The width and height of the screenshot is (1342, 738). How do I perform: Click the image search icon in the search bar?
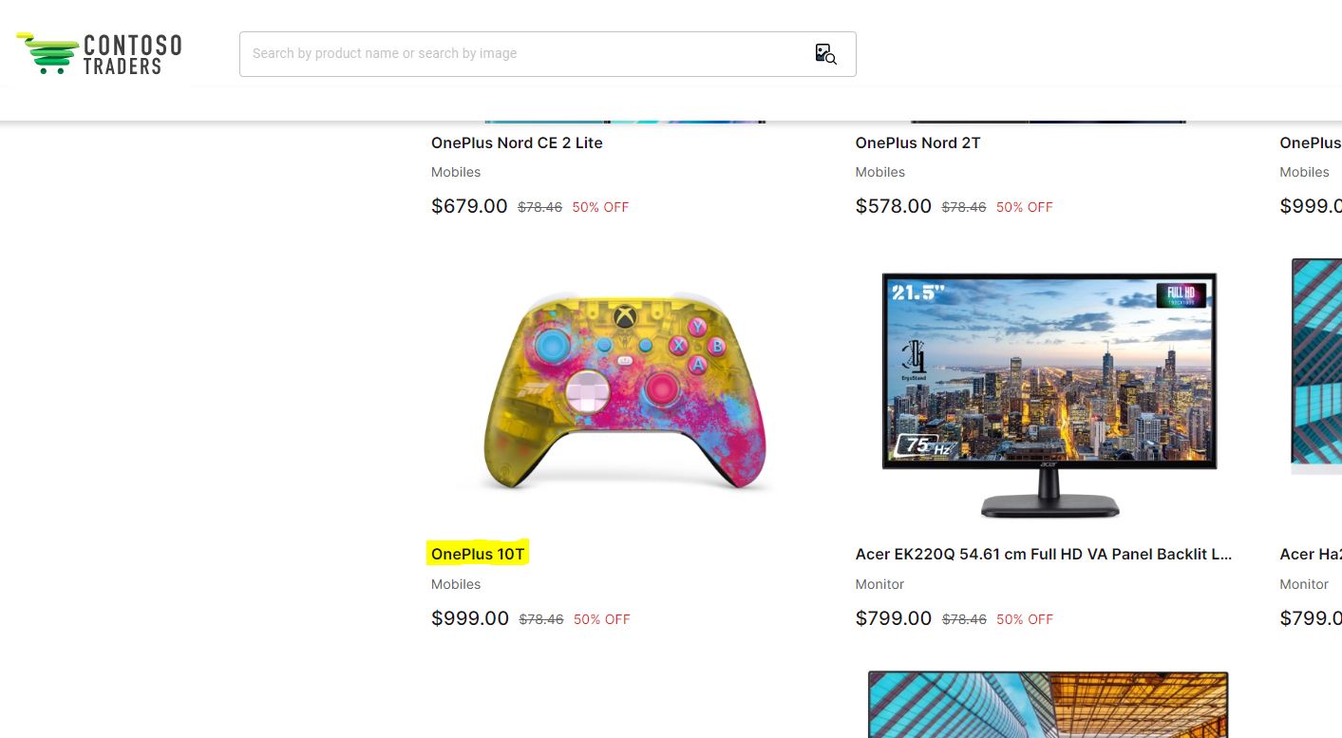click(x=825, y=53)
